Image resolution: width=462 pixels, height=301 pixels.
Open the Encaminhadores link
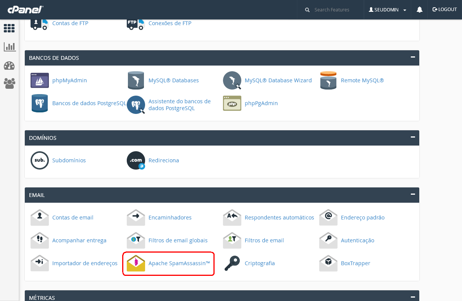coord(170,218)
